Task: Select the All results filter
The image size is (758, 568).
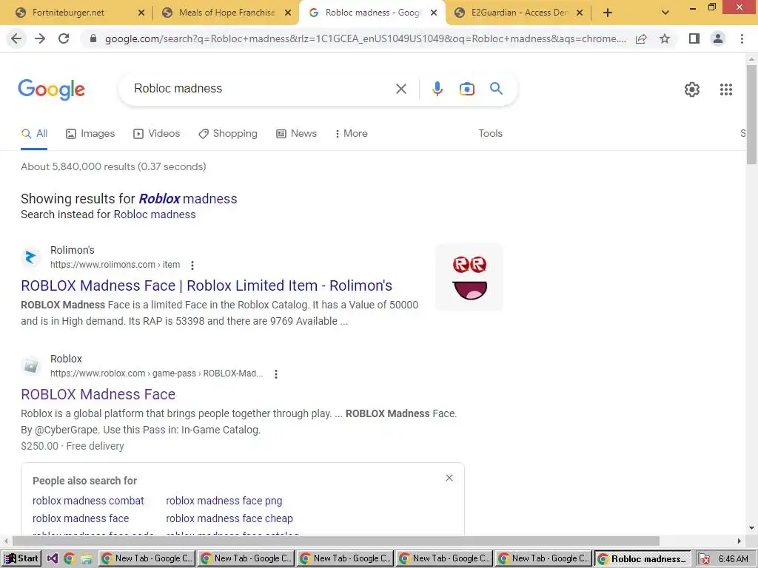Action: click(x=34, y=134)
